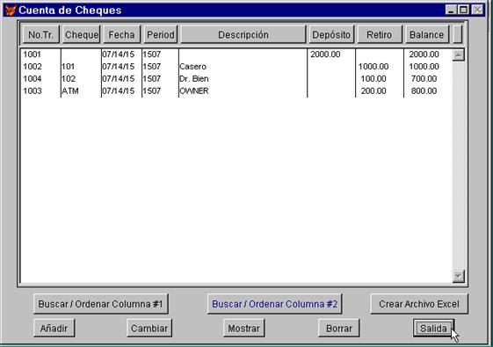Click the Fecha column header
493x347 pixels.
coord(121,34)
